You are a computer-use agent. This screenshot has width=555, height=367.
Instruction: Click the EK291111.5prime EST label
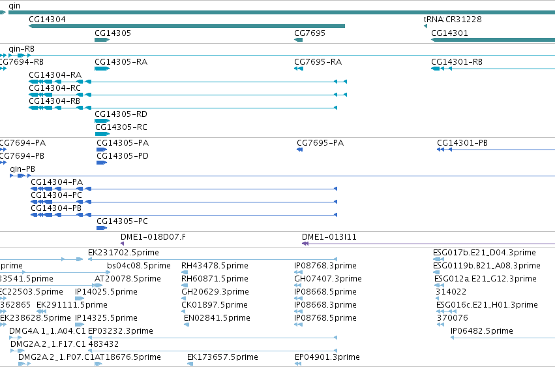tap(72, 305)
